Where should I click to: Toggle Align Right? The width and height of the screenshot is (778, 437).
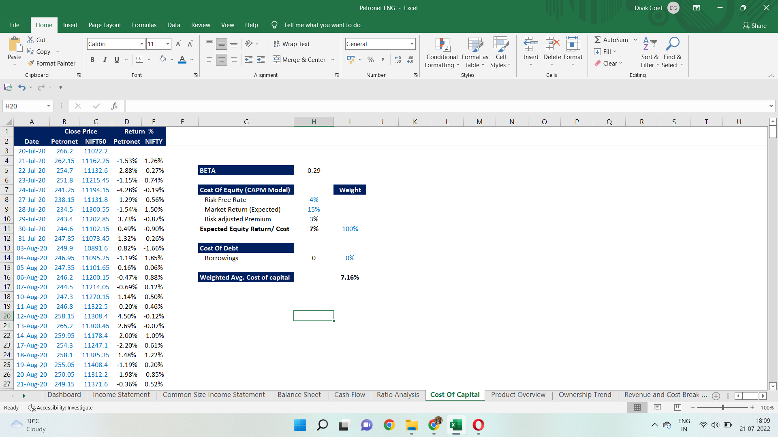pos(234,59)
